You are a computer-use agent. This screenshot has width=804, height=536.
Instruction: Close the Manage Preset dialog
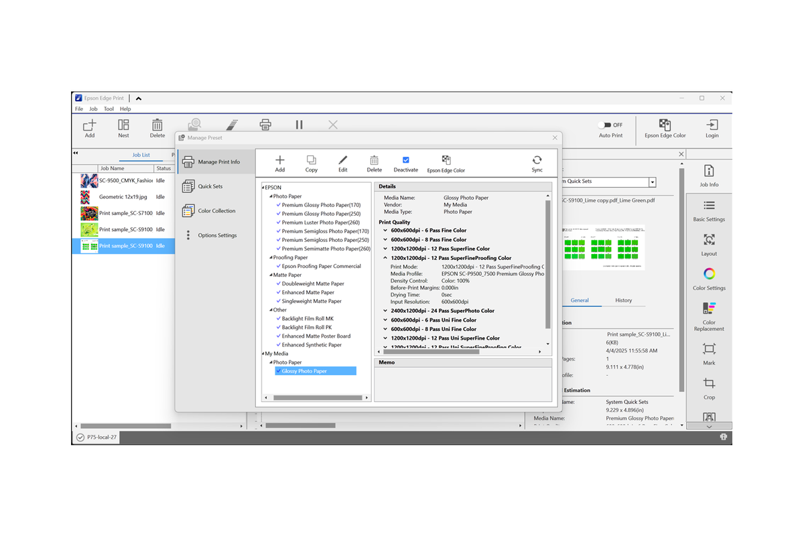[555, 137]
